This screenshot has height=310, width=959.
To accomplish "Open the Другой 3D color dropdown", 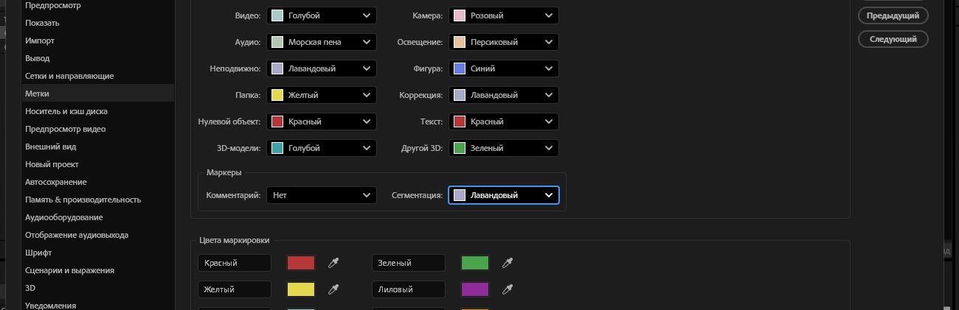I will 504,148.
